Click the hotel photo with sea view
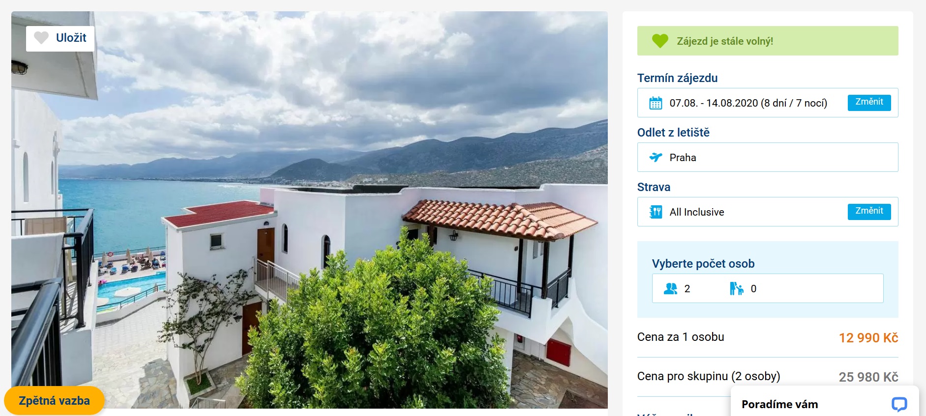The height and width of the screenshot is (416, 926). [309, 210]
